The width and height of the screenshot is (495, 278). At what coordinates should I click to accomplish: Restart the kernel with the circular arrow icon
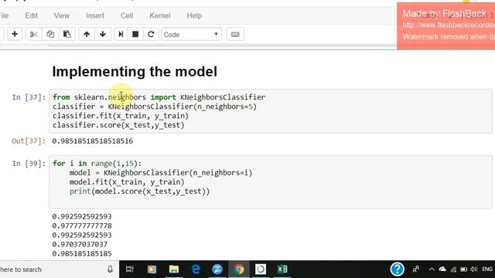pyautogui.click(x=151, y=34)
